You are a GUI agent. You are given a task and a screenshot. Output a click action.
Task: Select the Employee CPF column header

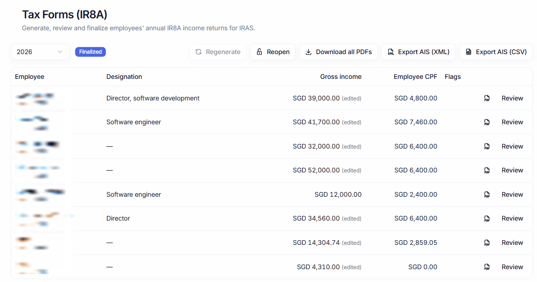point(415,77)
